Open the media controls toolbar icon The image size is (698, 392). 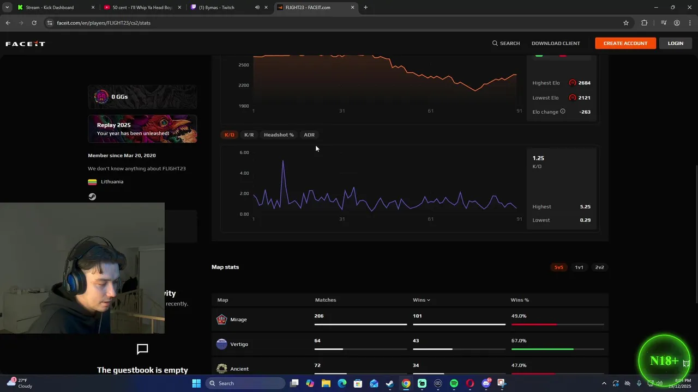coord(664,23)
